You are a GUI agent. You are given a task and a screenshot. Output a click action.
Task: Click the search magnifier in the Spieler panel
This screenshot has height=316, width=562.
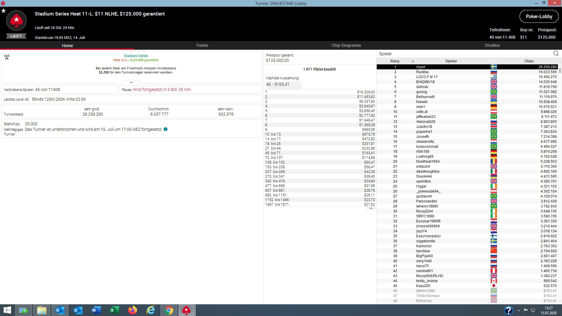pos(556,54)
